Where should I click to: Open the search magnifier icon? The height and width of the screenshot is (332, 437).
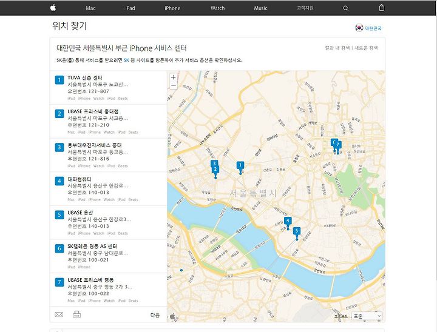[345, 8]
